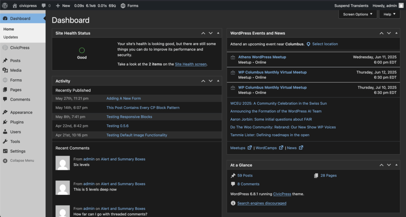Click the Posts pushpin icon in sidebar
Screen dimensions: 406x217
(5, 61)
